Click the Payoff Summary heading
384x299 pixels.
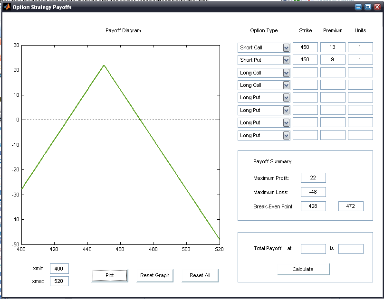point(272,161)
